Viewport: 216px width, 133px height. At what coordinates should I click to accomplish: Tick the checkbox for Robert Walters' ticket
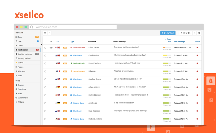[45, 64]
